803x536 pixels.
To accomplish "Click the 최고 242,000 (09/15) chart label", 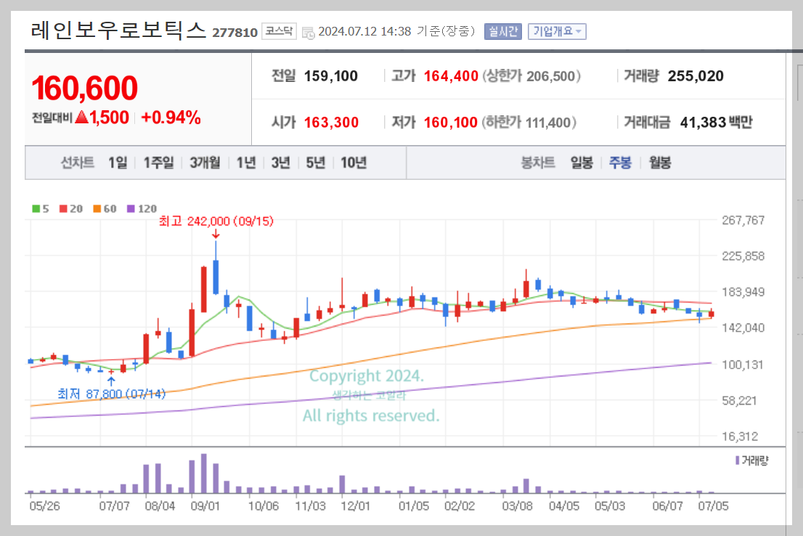I will (x=216, y=221).
